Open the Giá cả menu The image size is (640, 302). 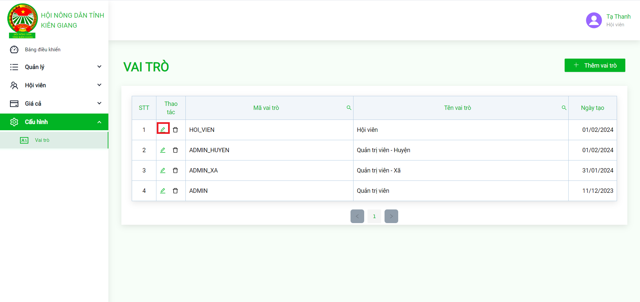(54, 104)
